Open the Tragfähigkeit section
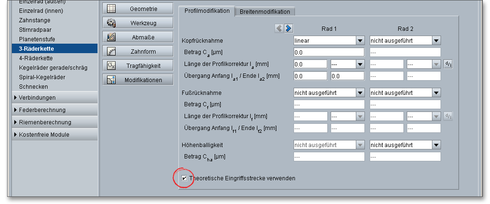Screen dimensions: 490x204 click(138, 65)
